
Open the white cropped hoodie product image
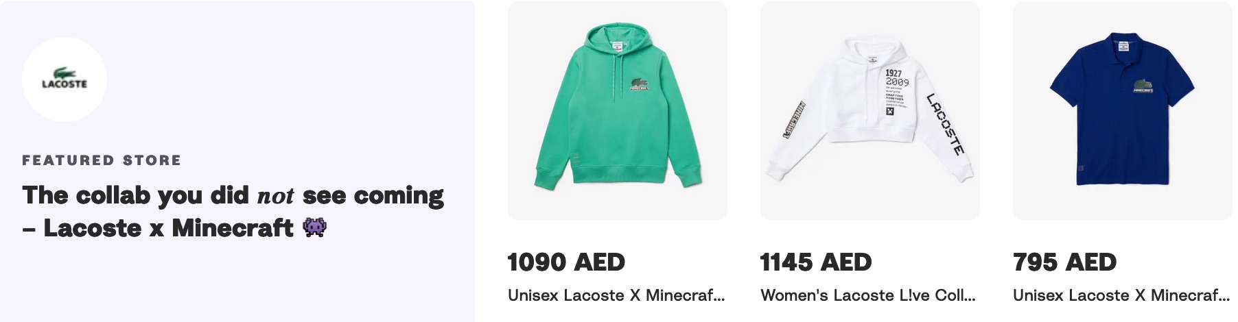[x=869, y=111]
